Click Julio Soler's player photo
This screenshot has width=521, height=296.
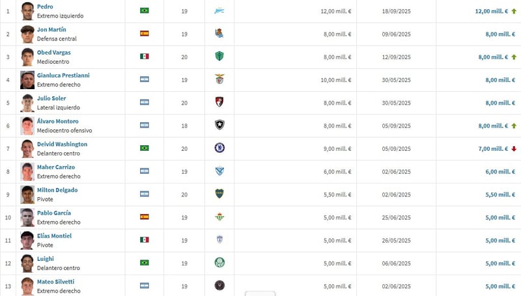pos(27,103)
